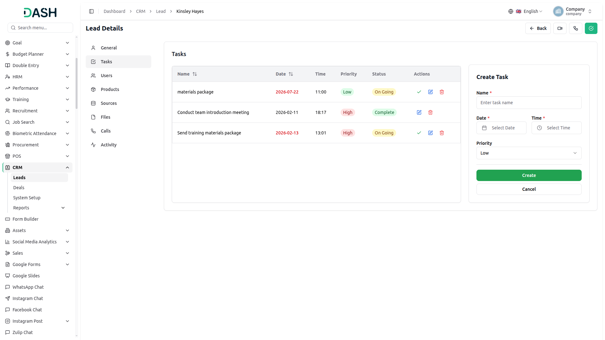Image resolution: width=605 pixels, height=340 pixels.
Task: Go to CRM breadcrumb link
Action: (x=141, y=11)
